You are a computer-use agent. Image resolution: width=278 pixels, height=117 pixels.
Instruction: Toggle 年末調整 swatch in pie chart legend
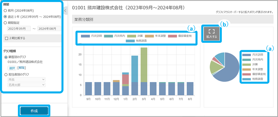[246, 70]
